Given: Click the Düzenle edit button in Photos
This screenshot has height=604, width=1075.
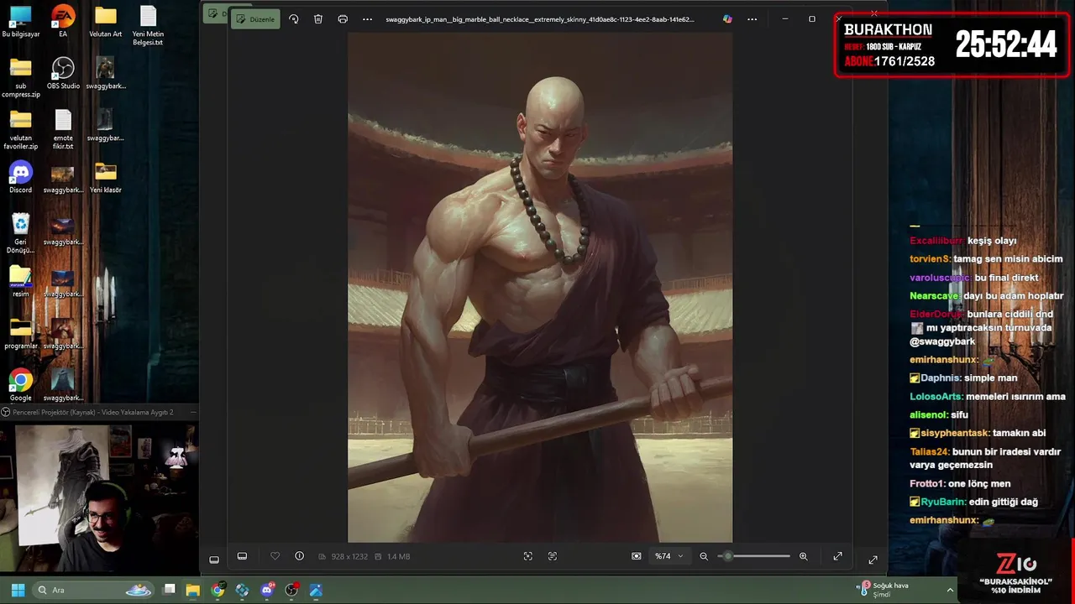Looking at the screenshot, I should click(x=254, y=19).
